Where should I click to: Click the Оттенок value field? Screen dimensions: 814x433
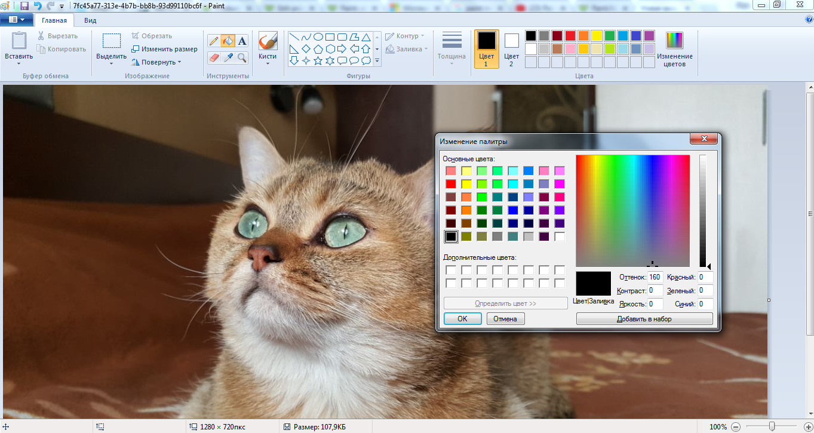click(654, 277)
